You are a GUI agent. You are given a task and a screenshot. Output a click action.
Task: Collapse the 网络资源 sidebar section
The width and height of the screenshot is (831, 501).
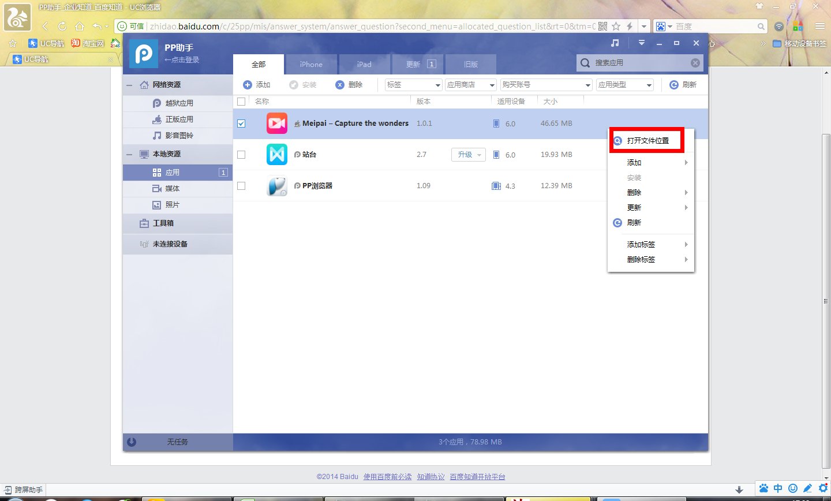click(x=130, y=85)
